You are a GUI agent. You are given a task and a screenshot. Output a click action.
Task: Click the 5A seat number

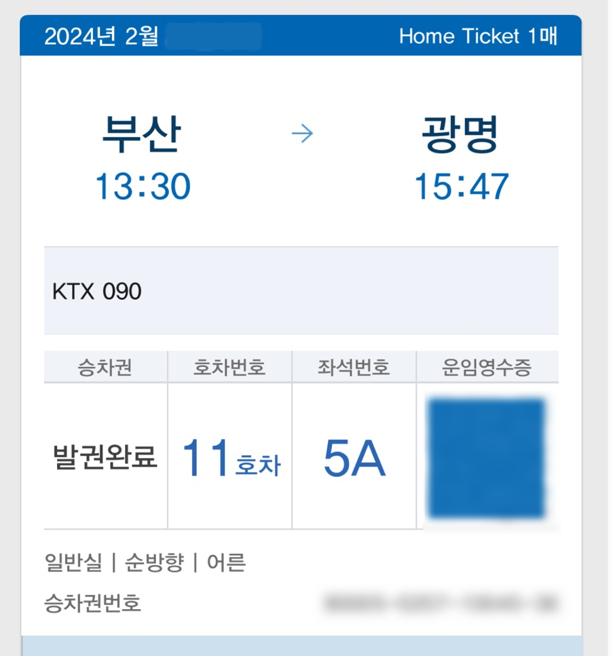(x=354, y=459)
